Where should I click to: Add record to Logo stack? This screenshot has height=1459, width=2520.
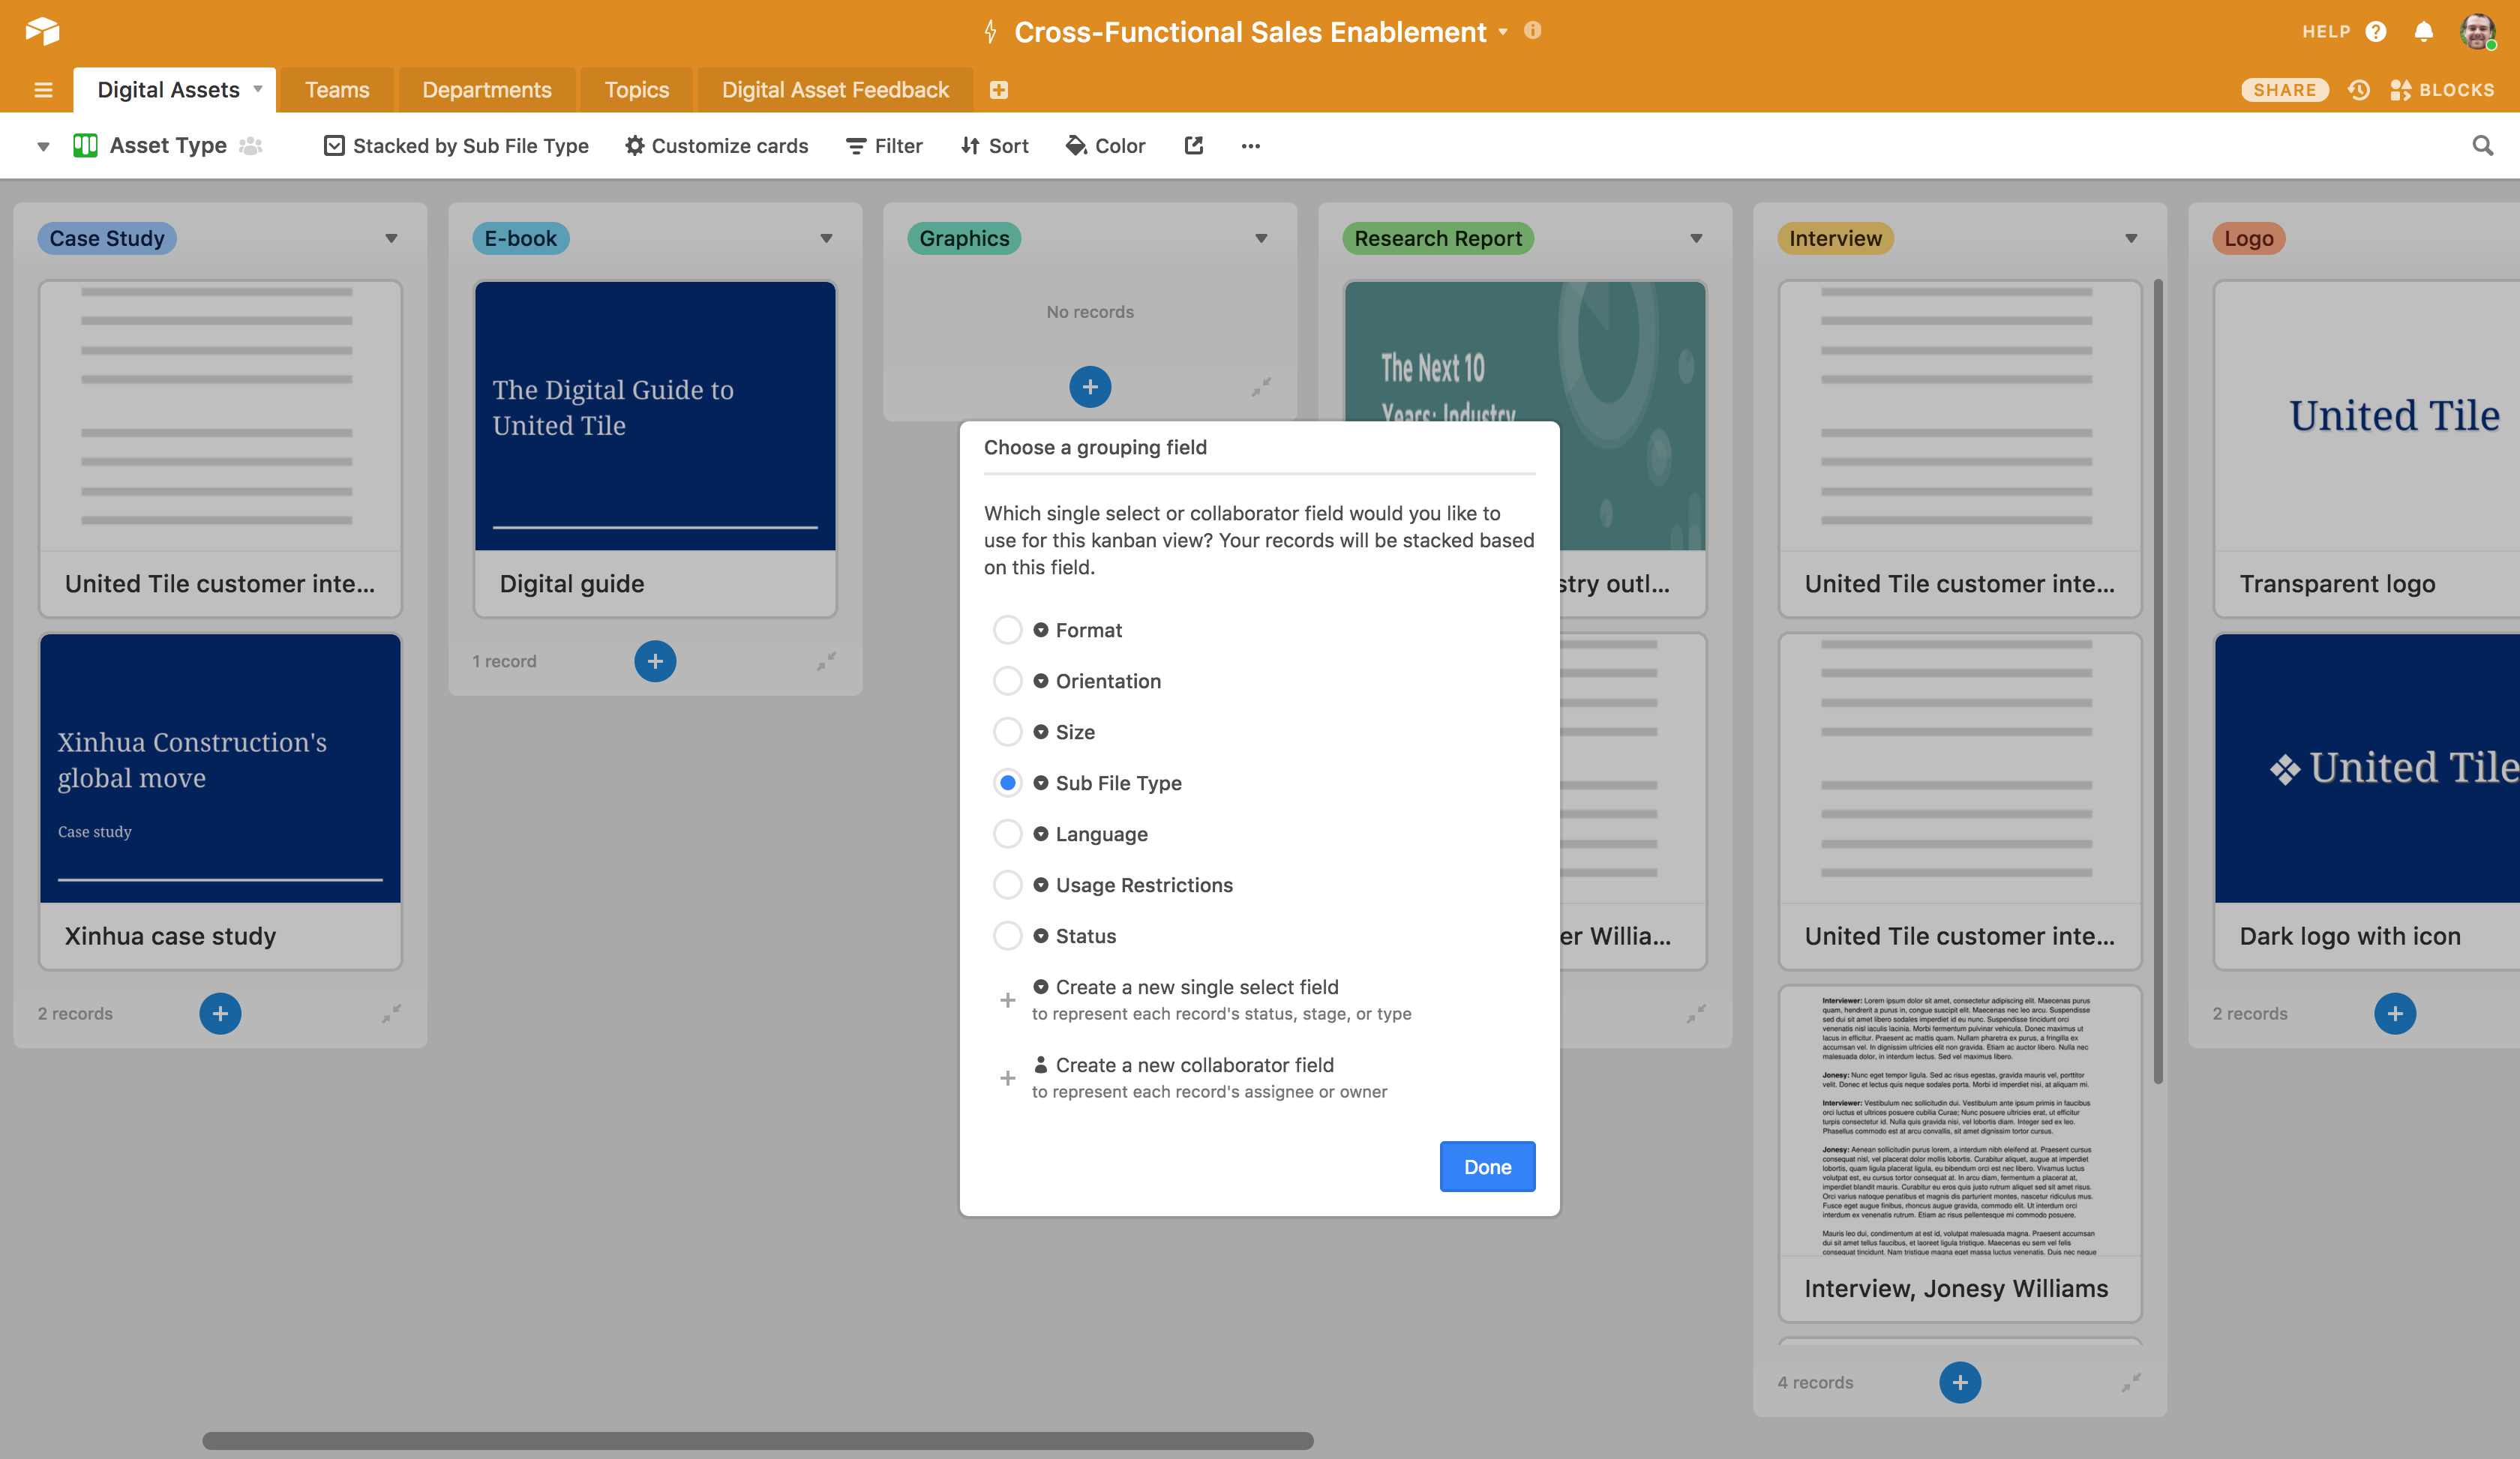[x=2395, y=1014]
